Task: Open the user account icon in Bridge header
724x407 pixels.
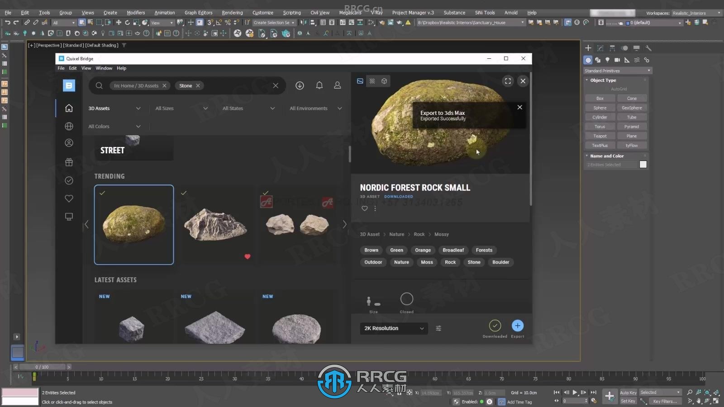Action: point(337,85)
